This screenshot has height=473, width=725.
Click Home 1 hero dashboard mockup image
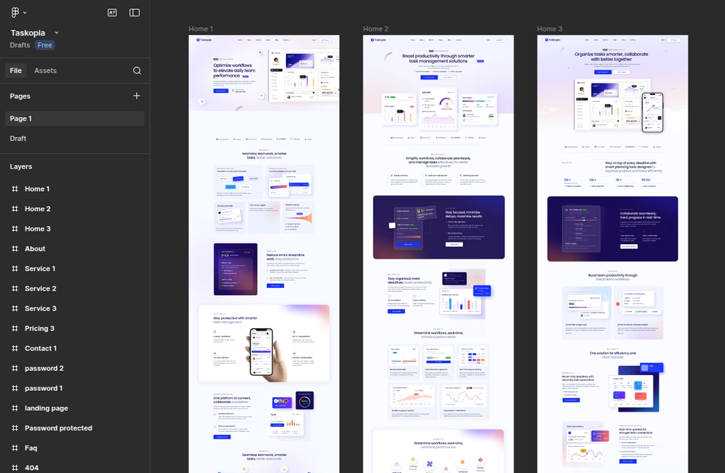tap(304, 75)
